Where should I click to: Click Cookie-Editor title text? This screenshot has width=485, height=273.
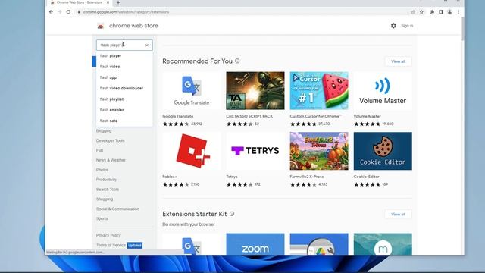366,177
